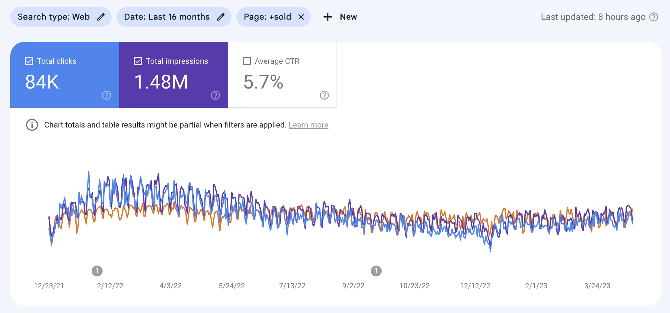Edit the Search type: Web filter
670x313 pixels.
coord(101,17)
